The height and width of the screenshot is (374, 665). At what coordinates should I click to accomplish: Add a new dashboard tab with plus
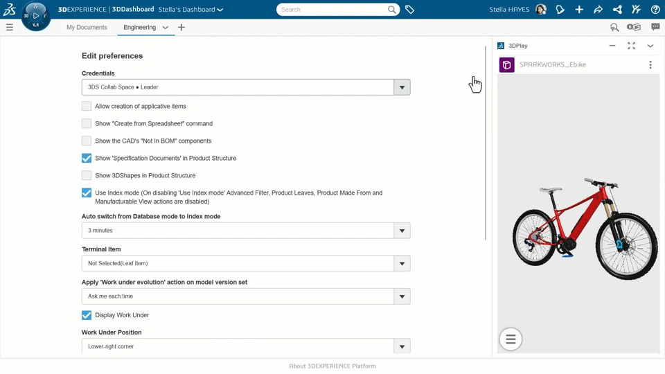tap(181, 27)
